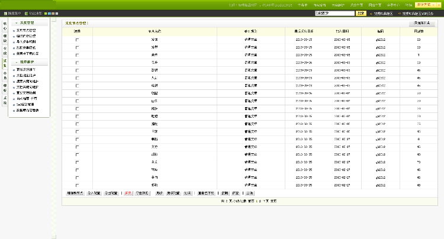Select the green theme color swatch
444x239 pixels.
(46, 13)
